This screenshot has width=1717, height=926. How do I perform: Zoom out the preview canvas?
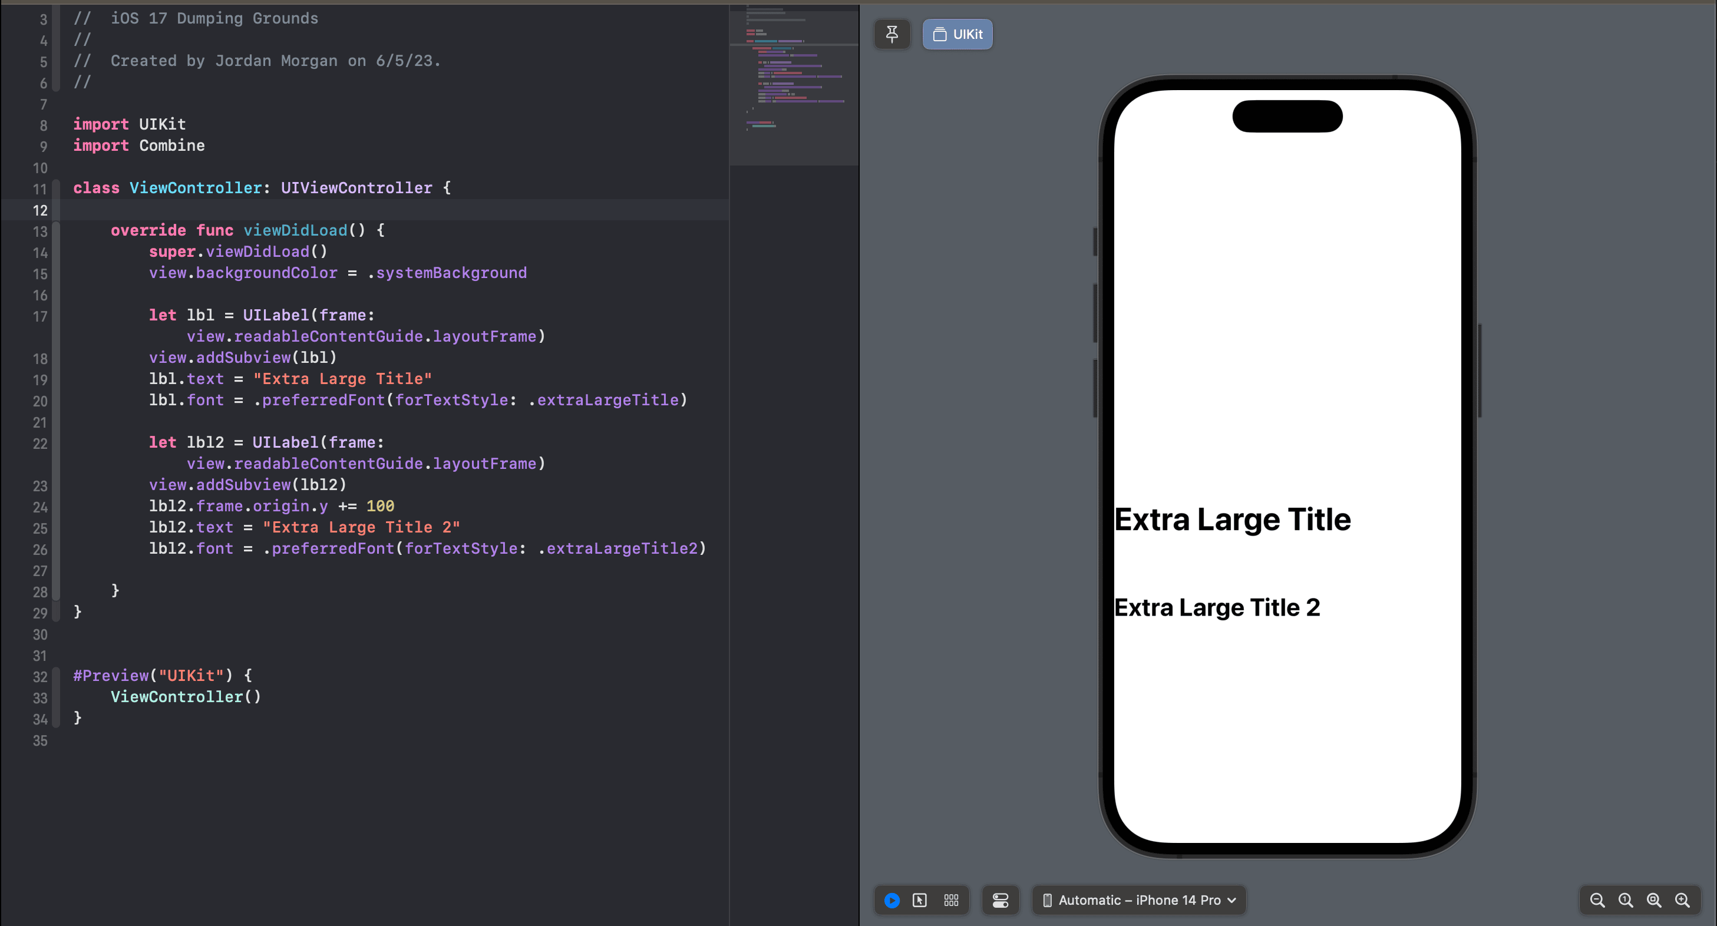[1597, 901]
